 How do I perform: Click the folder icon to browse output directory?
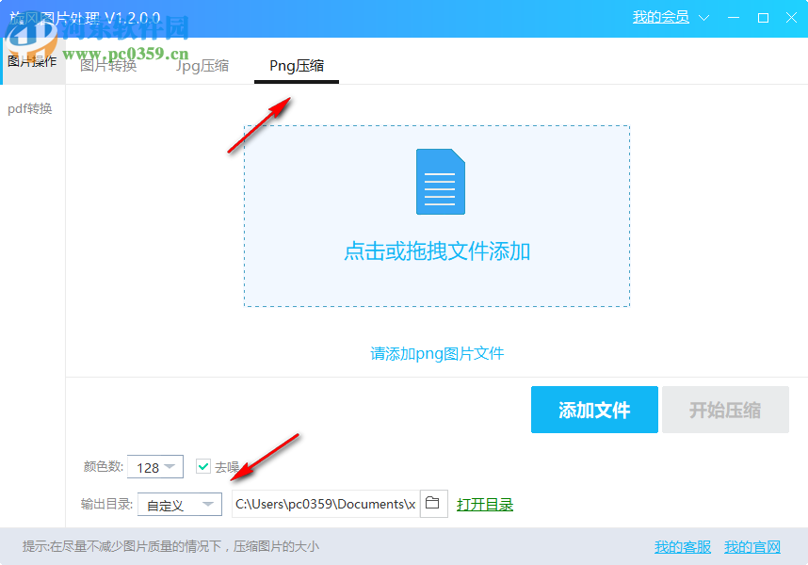pyautogui.click(x=433, y=504)
